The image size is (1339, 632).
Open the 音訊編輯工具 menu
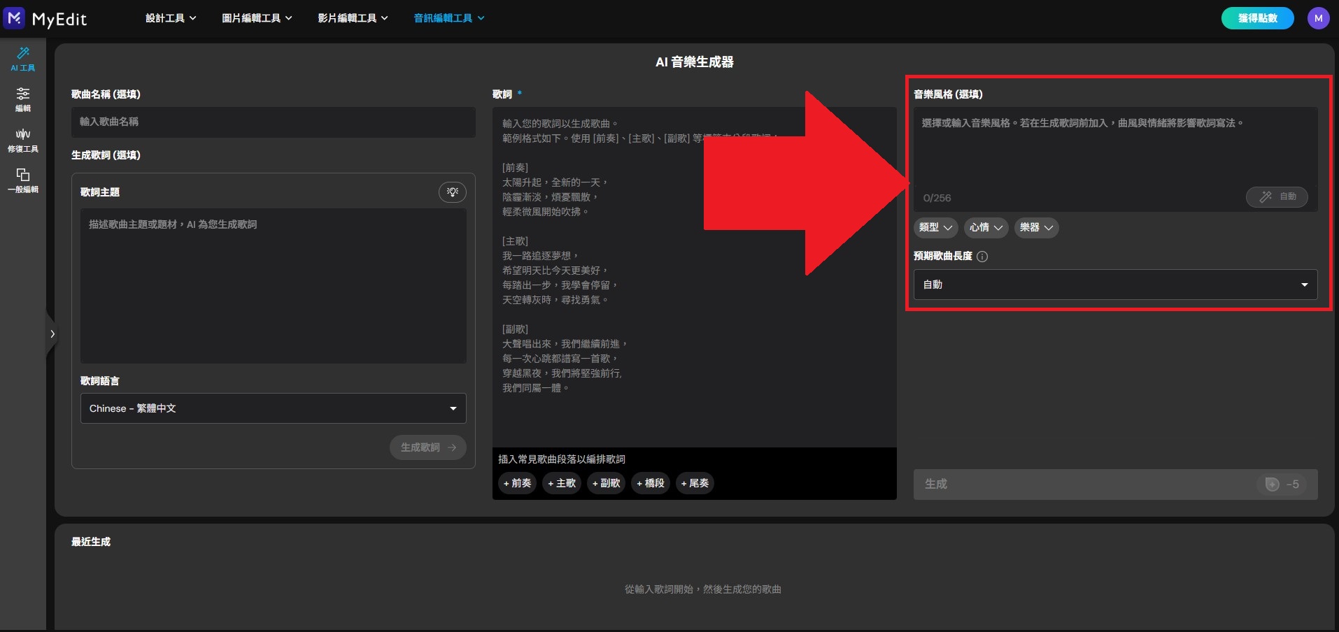[x=448, y=18]
